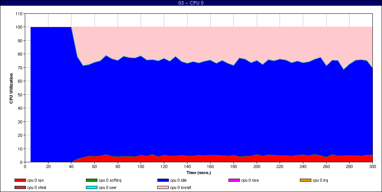Click the y-axis value 70
Viewport: 382px width, 192px height.
click(21, 68)
